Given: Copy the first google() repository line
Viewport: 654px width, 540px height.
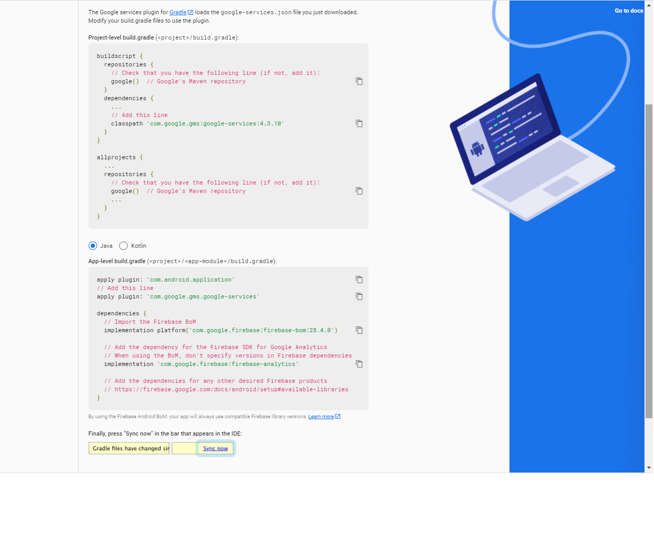Looking at the screenshot, I should coord(359,81).
